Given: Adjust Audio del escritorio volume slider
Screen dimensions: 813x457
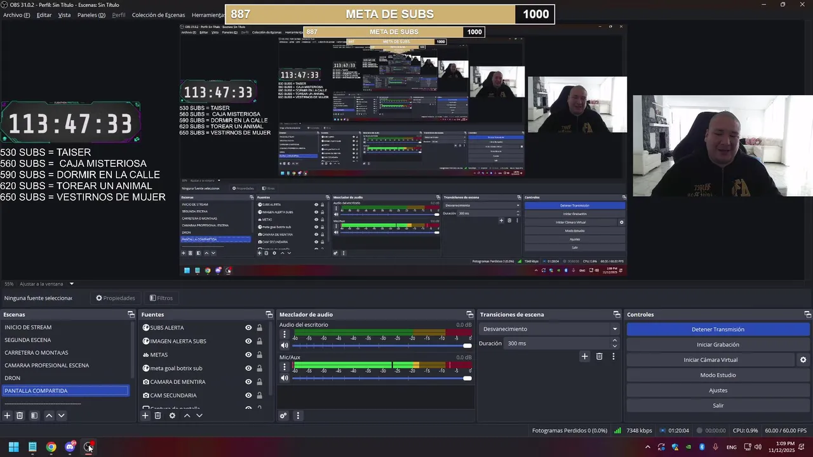Looking at the screenshot, I should (381, 345).
